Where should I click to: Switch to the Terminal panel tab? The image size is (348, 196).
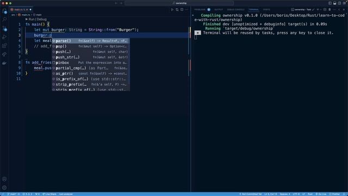click(x=253, y=10)
